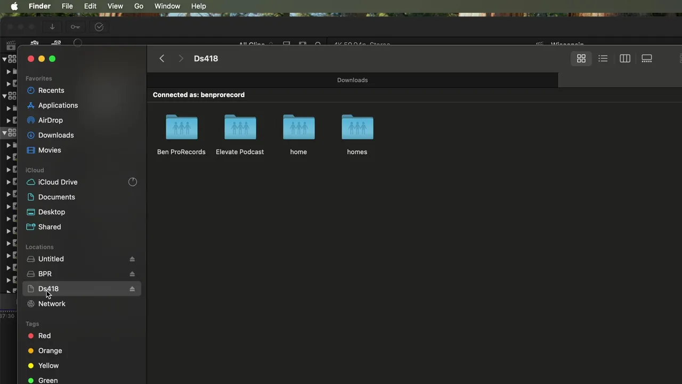Image resolution: width=682 pixels, height=384 pixels.
Task: Switch Finder to column view
Action: click(625, 59)
